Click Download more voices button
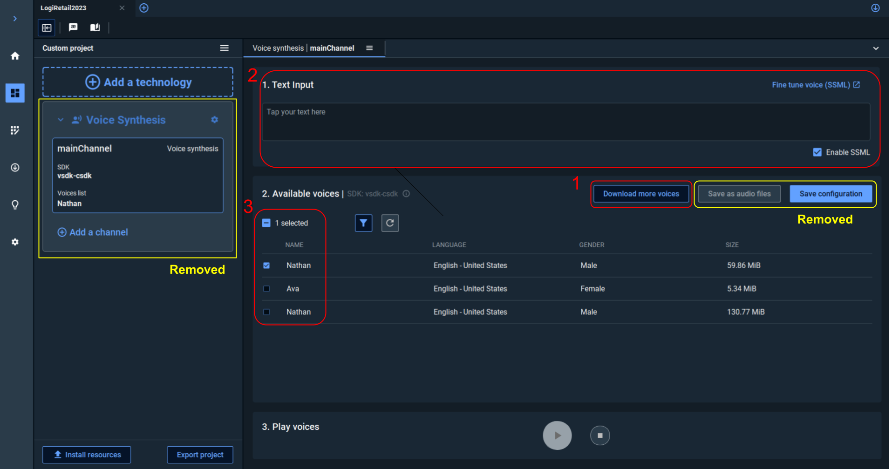892x469 pixels. tap(641, 194)
